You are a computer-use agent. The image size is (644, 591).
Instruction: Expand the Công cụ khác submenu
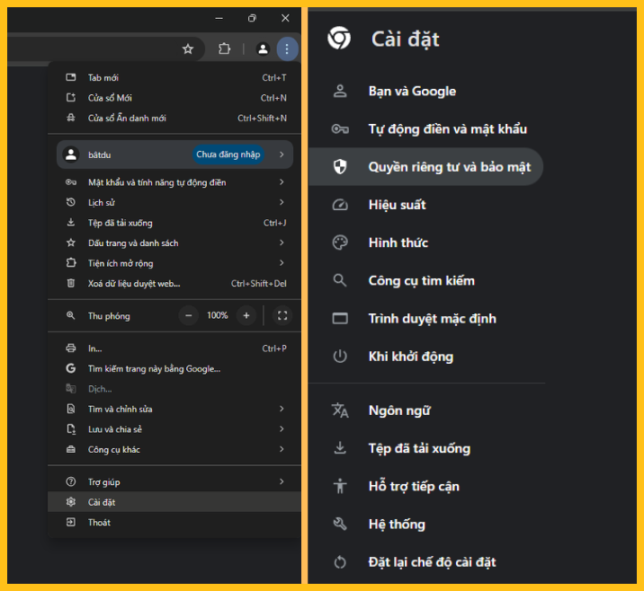[282, 449]
